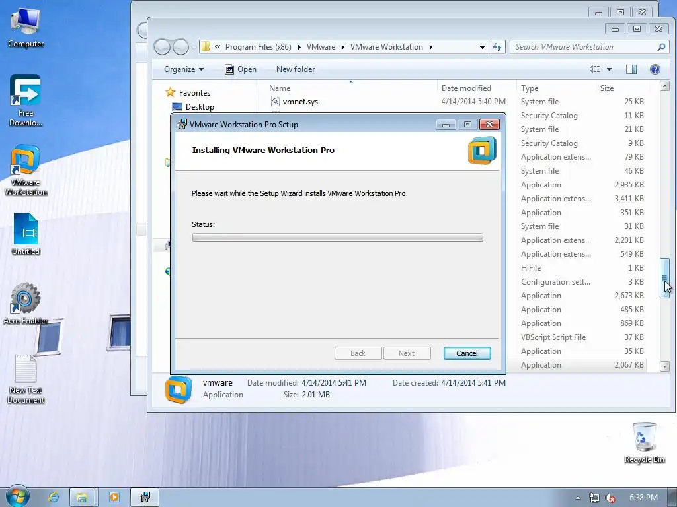677x507 pixels.
Task: Show hidden system tray icons
Action: (578, 498)
